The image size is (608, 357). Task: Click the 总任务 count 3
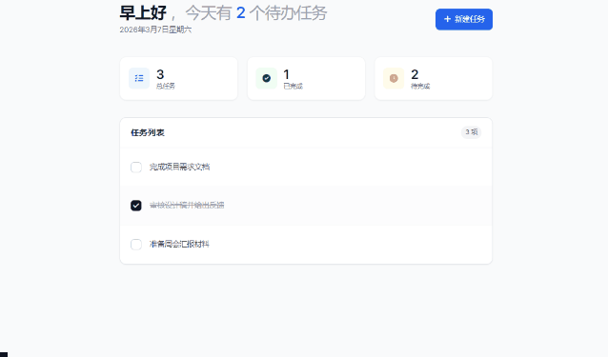point(160,74)
